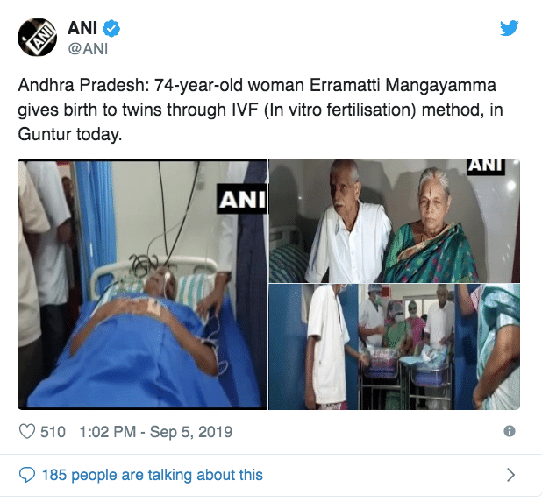View the newborn cribs photo
Viewport: 542px width, 502px height.
pyautogui.click(x=395, y=347)
